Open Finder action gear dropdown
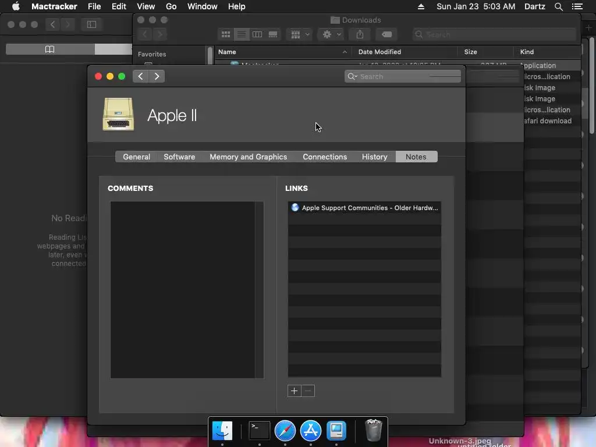 (331, 34)
